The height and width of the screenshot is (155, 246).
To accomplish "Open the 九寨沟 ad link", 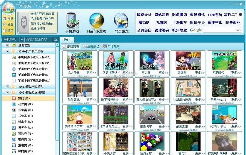I will [162, 23].
